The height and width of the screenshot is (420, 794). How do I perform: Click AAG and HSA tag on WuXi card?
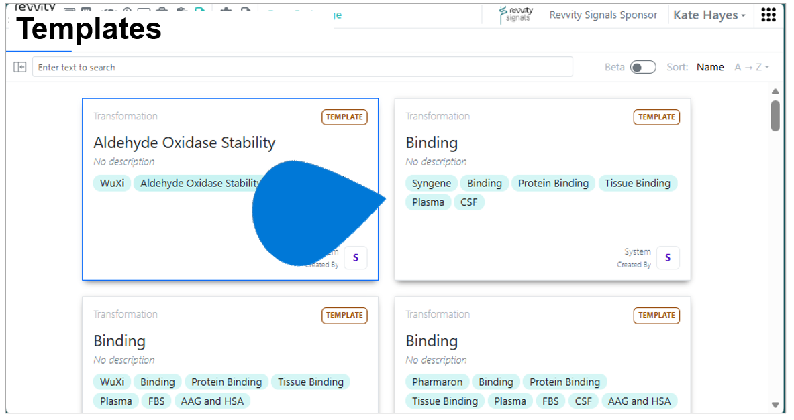pyautogui.click(x=212, y=401)
